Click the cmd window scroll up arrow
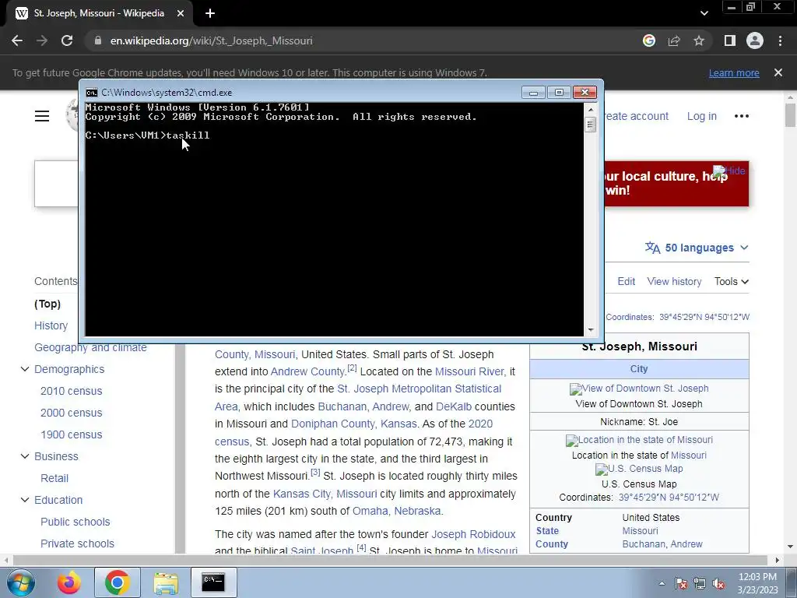This screenshot has height=598, width=797. point(590,109)
